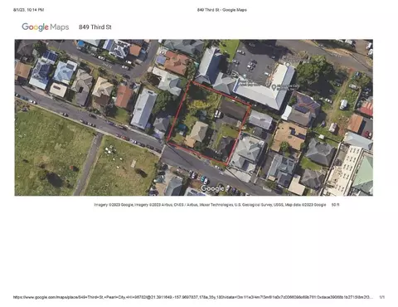Click the Google Maps logo
This screenshot has height=307, width=398.
[46, 27]
